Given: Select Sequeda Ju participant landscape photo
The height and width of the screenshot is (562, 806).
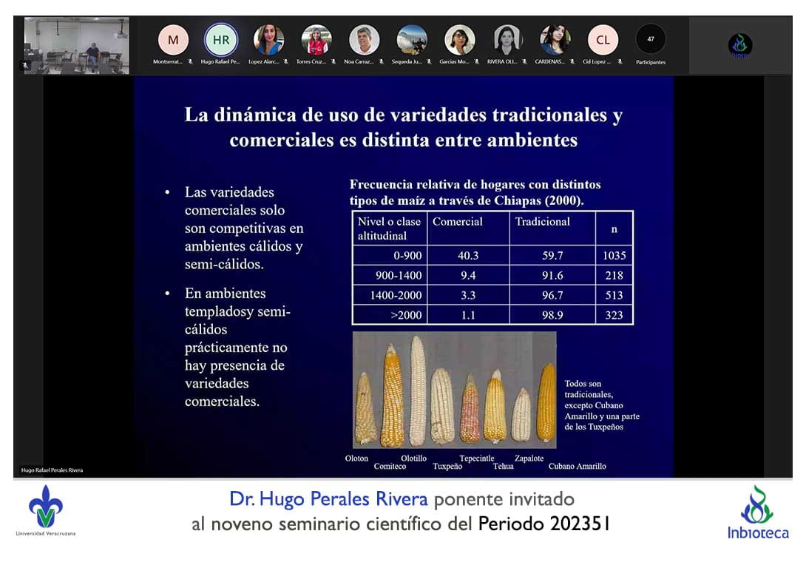Looking at the screenshot, I should [x=412, y=40].
